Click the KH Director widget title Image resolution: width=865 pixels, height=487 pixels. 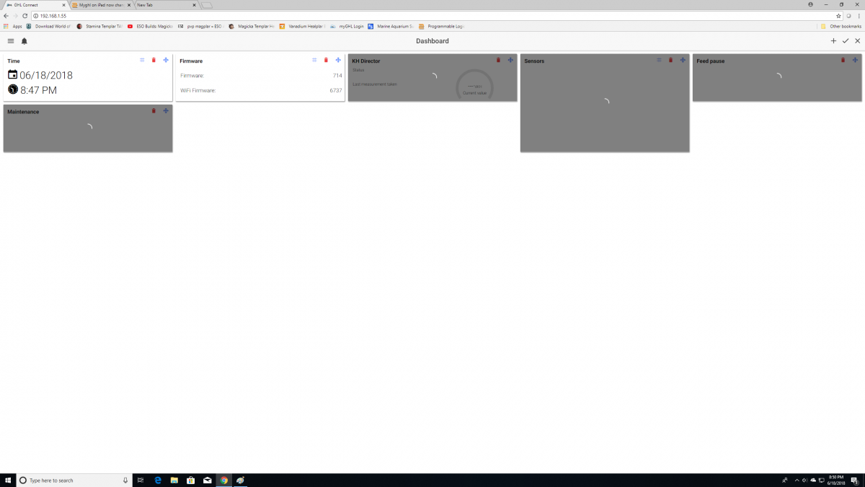pyautogui.click(x=366, y=61)
